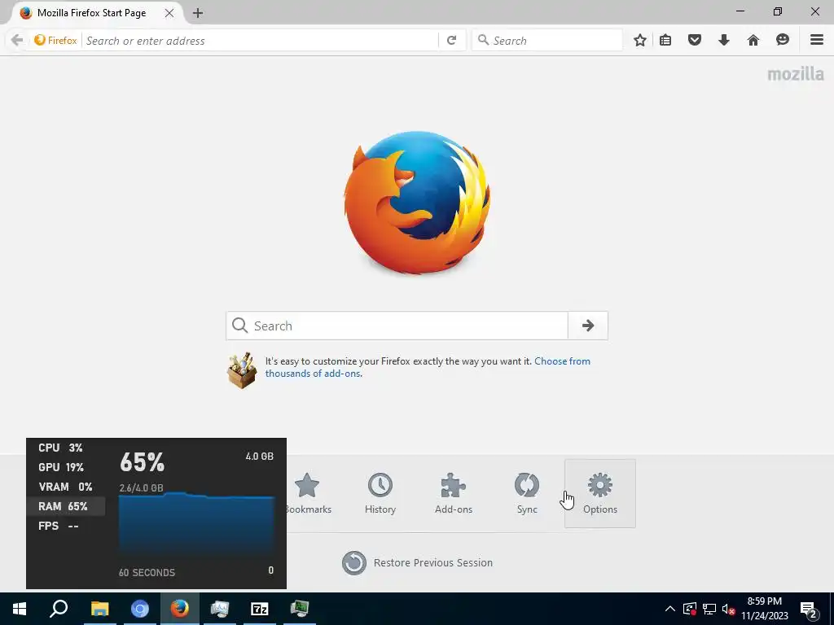834x625 pixels.
Task: Open a new tab with plus button
Action: click(x=198, y=13)
